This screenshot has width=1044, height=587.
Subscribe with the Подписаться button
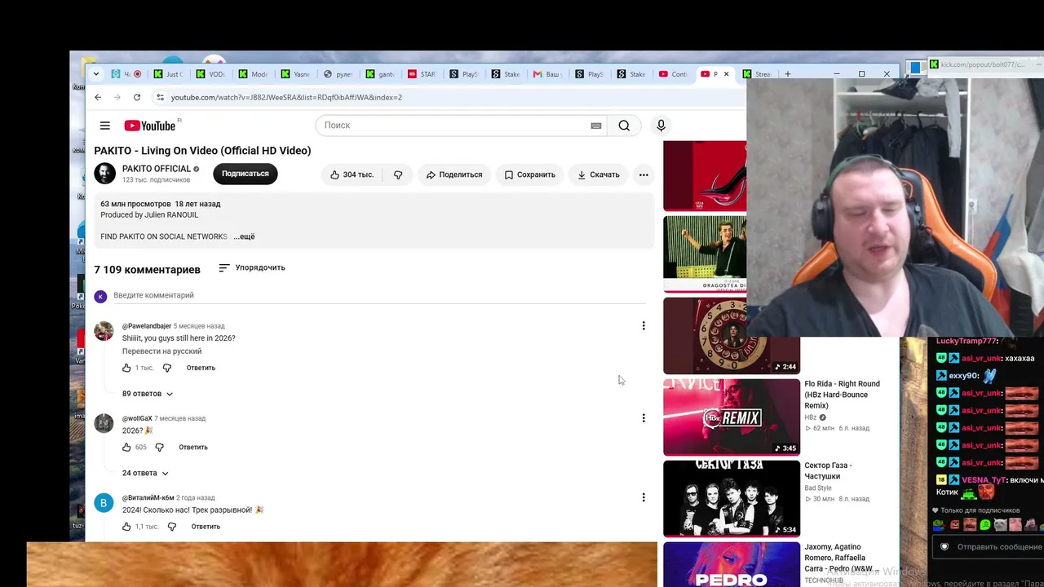(246, 174)
